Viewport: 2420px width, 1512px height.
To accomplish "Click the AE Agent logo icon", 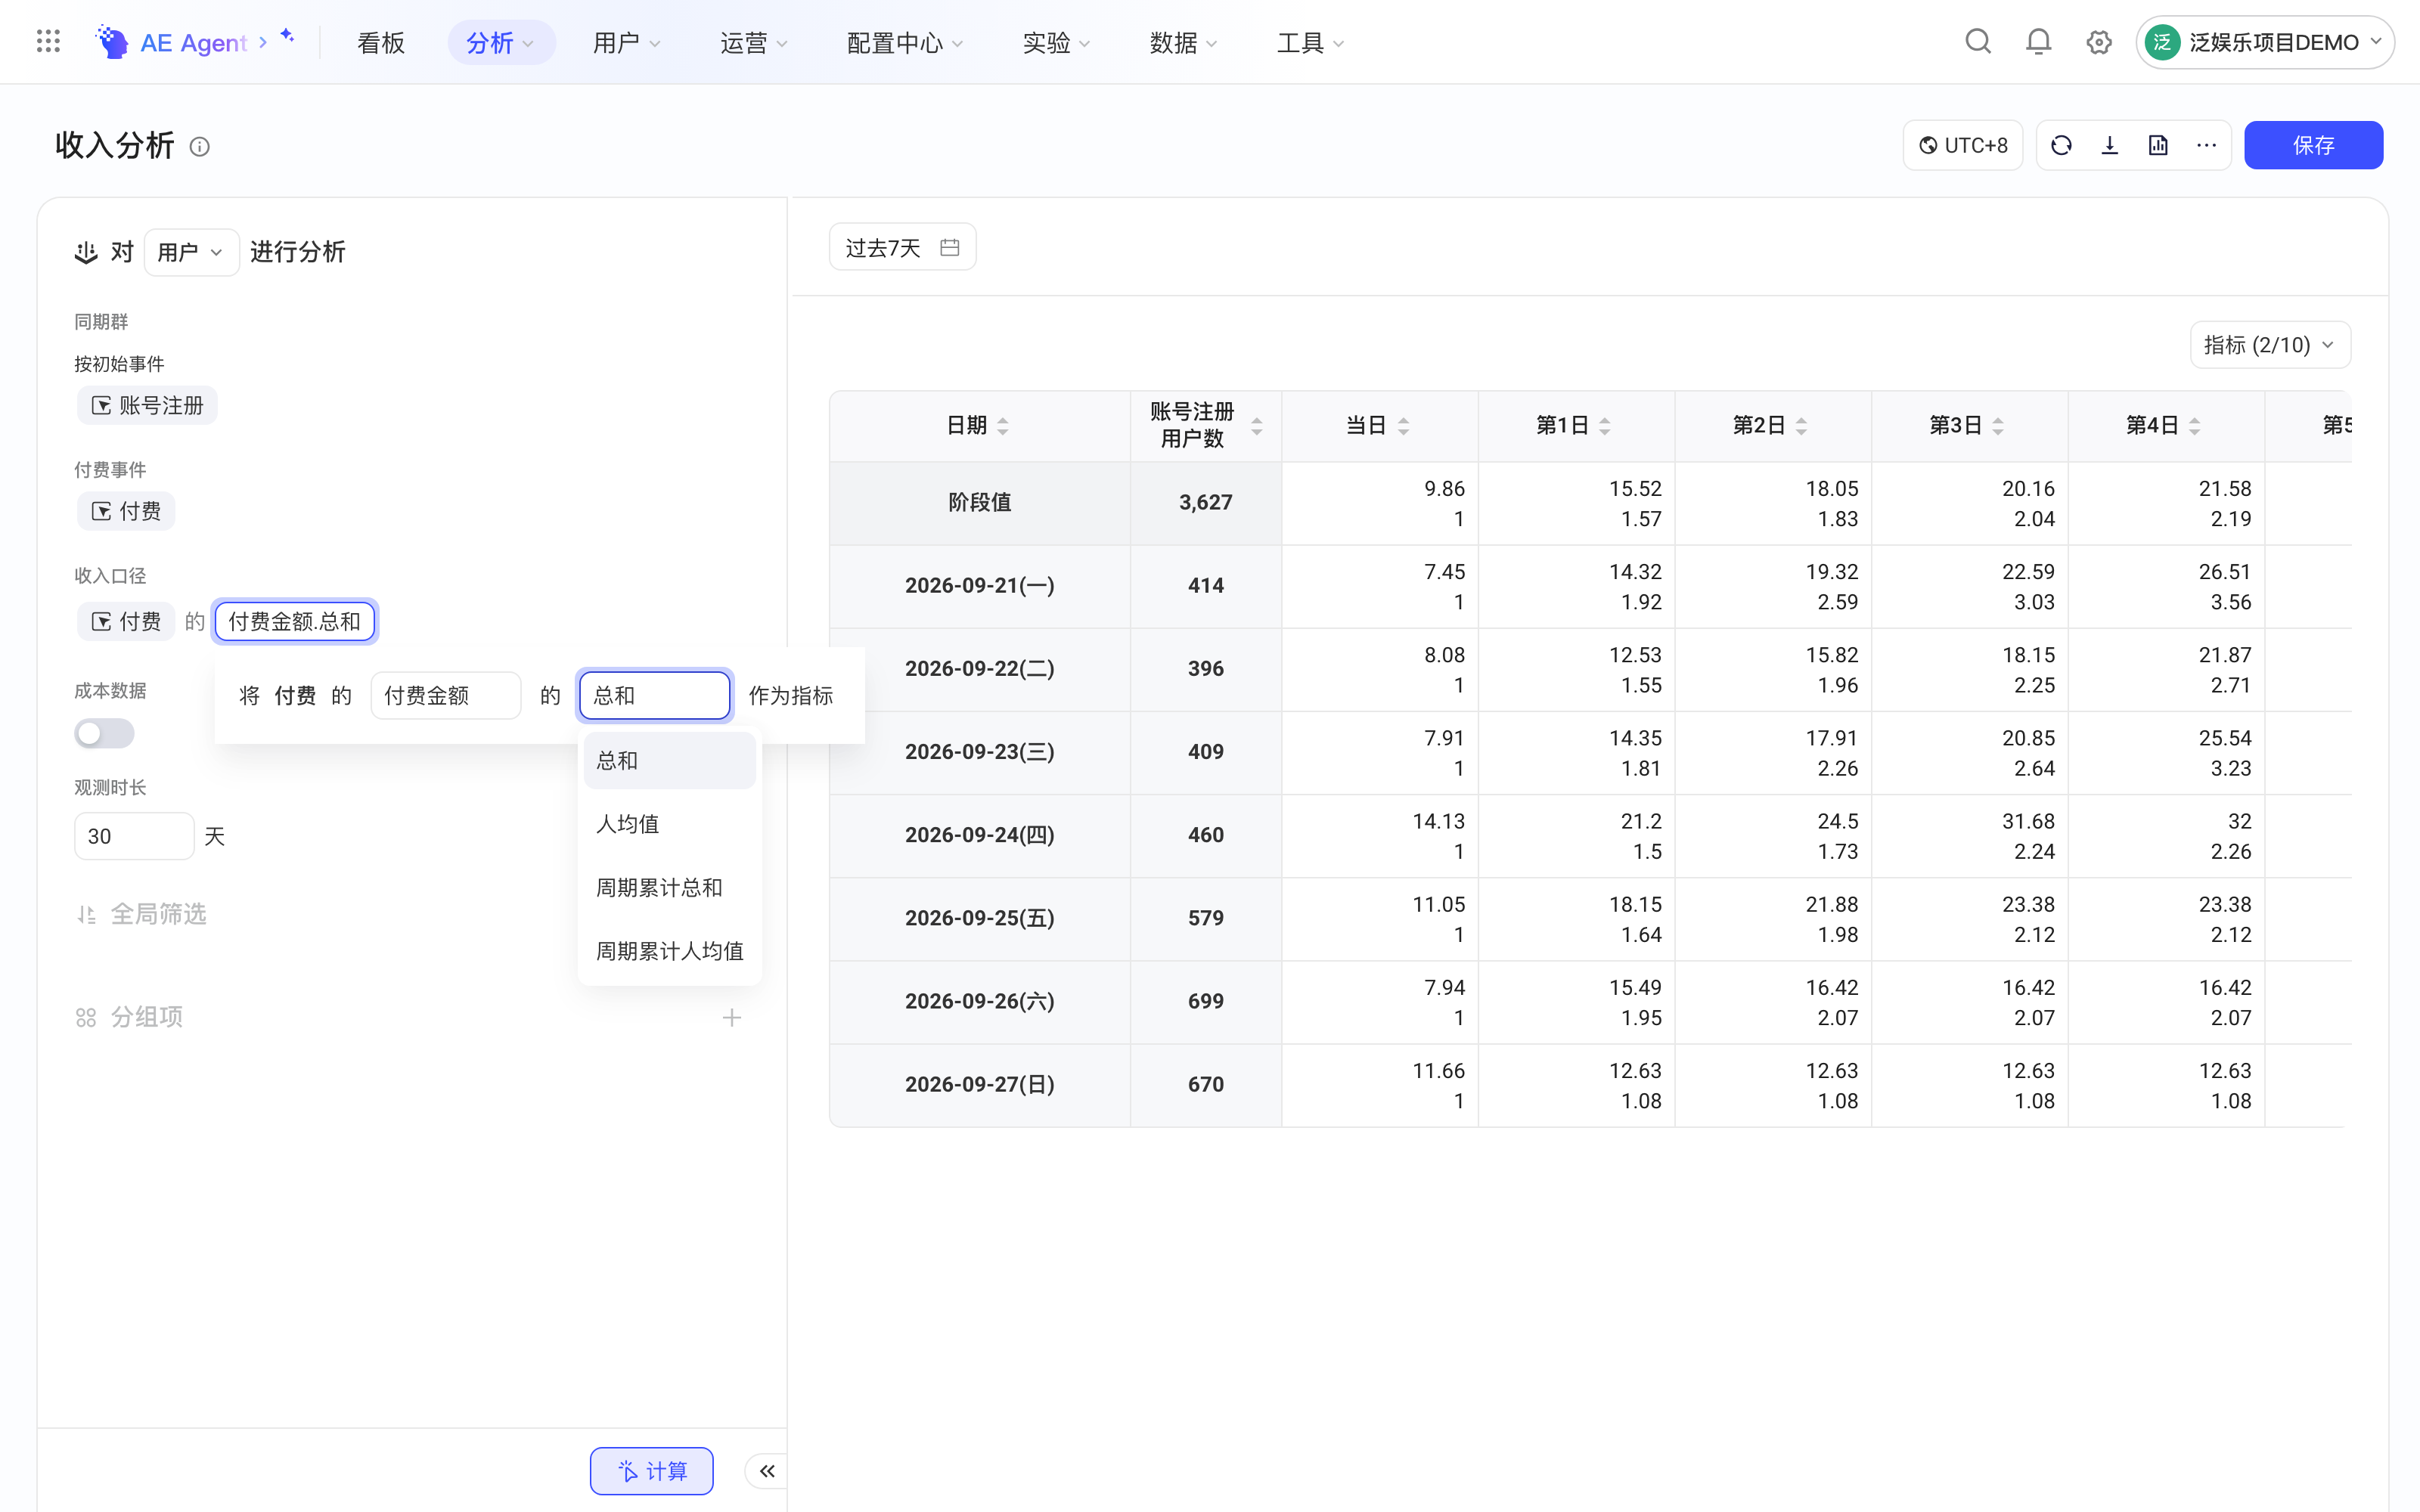I will [112, 42].
